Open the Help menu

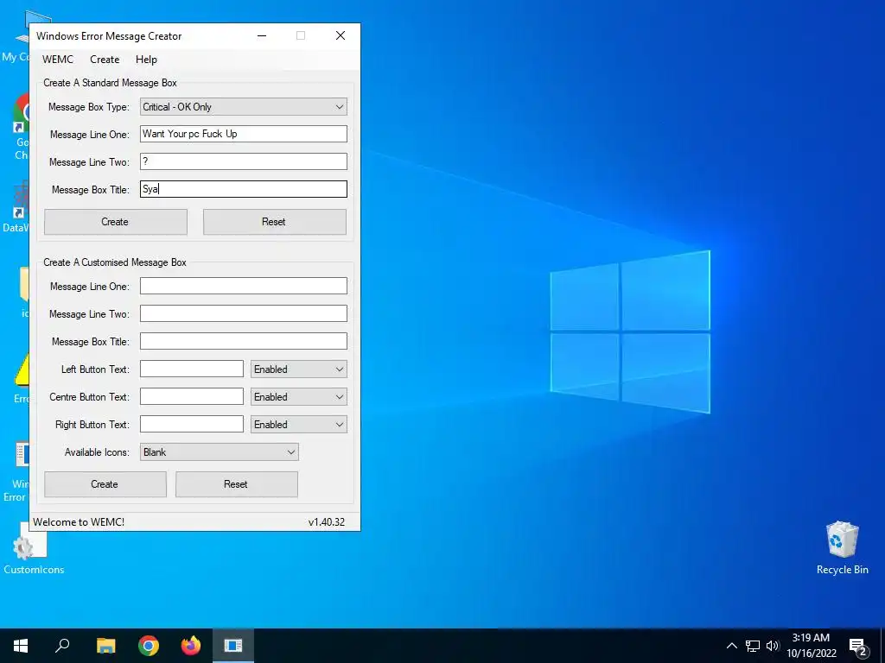click(146, 60)
